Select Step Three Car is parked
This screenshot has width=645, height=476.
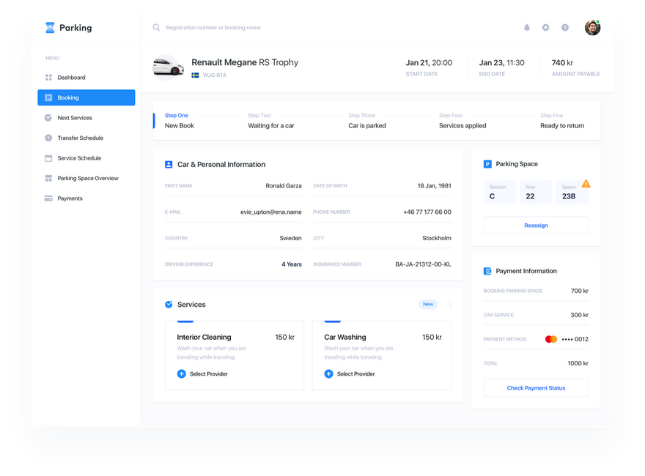tap(367, 121)
